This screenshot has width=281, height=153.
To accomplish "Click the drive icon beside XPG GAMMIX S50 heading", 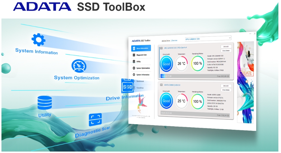I will point(161,48).
